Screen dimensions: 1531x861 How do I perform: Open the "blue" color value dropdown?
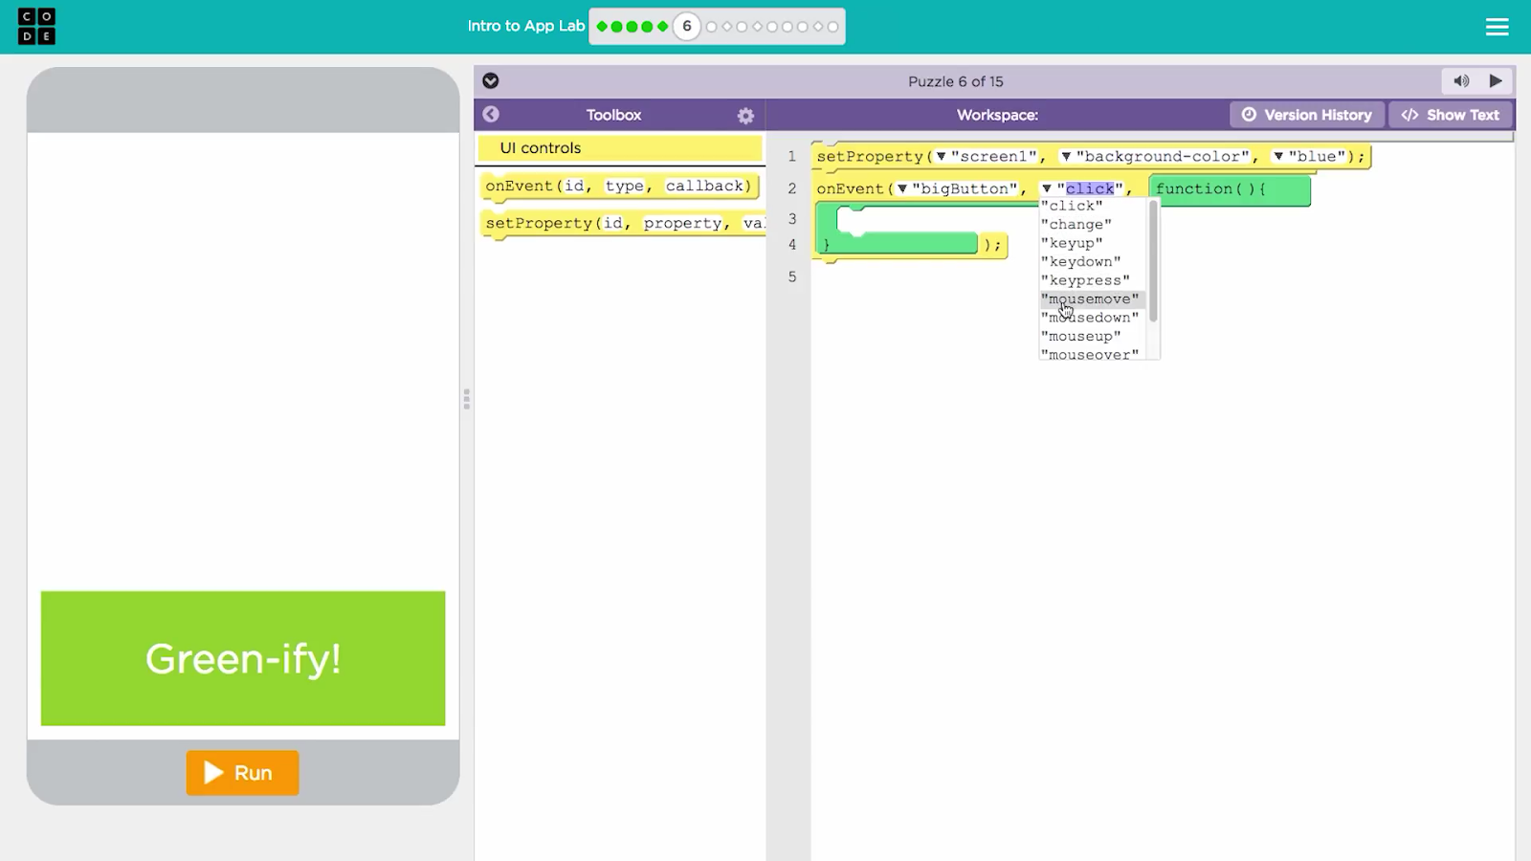[1277, 157]
